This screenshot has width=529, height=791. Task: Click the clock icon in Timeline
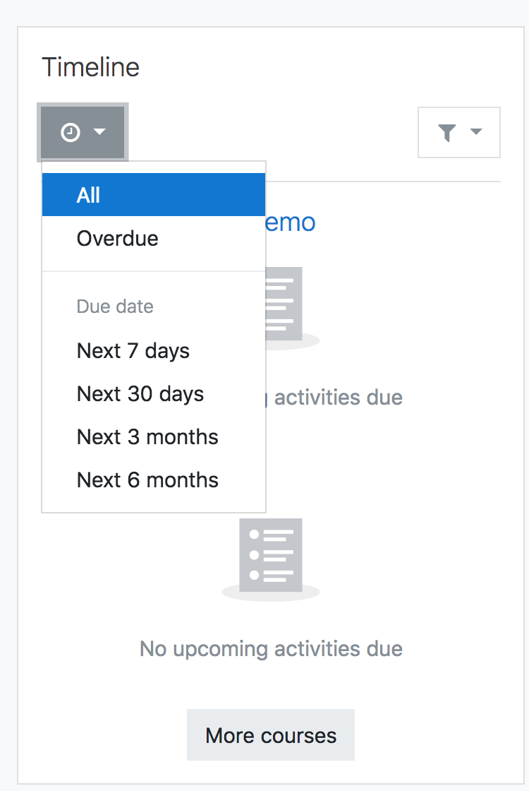coord(71,132)
